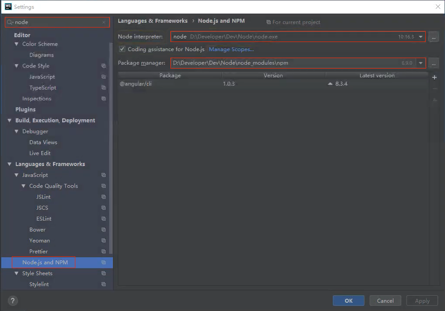Browse for package manager with ellipsis button
The width and height of the screenshot is (445, 311).
coord(434,63)
